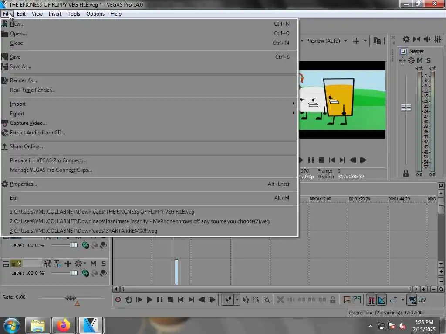Go to end using the timeline transport
This screenshot has width=446, height=334.
click(191, 300)
